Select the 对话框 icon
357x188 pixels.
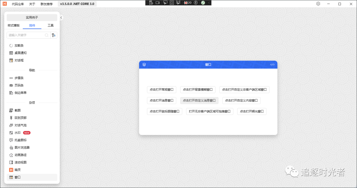coord(11,60)
